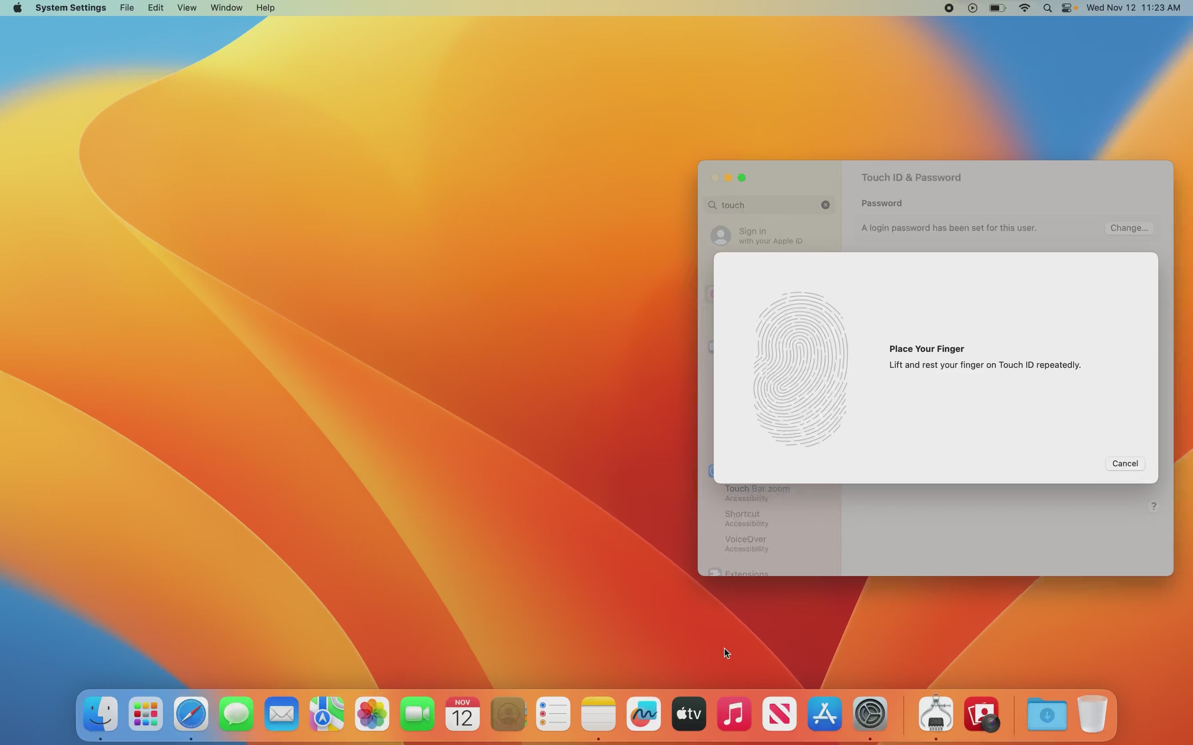Open Photo Booth from the Dock
Screen dimensions: 1193x745
click(982, 713)
